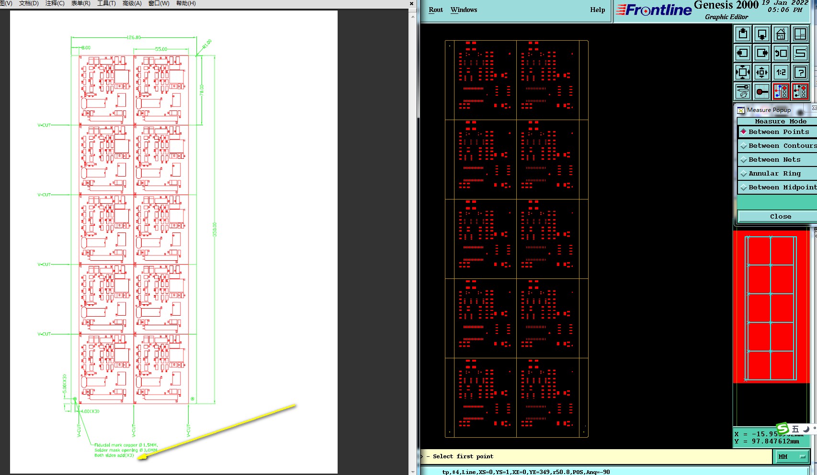Click the pan left view icon
The image size is (817, 475).
point(743,53)
